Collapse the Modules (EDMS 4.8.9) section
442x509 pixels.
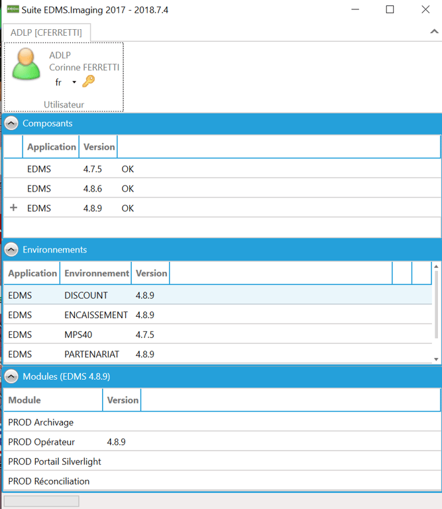11,376
